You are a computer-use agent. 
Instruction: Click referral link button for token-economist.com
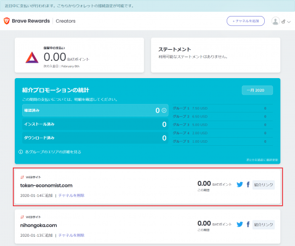click(x=264, y=184)
